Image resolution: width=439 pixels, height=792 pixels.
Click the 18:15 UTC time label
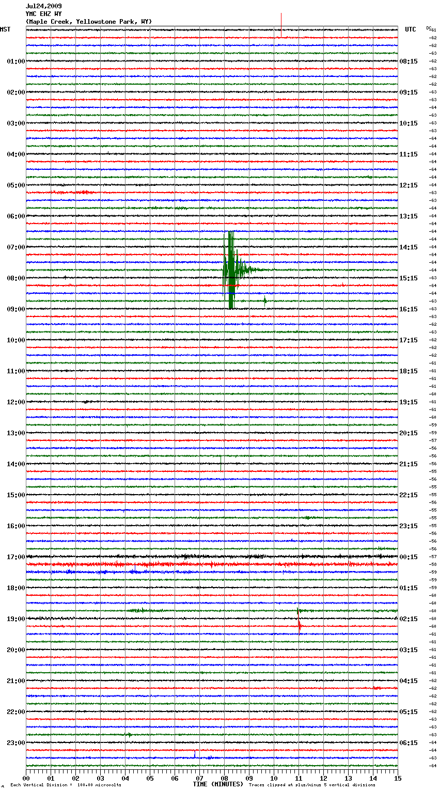[409, 371]
